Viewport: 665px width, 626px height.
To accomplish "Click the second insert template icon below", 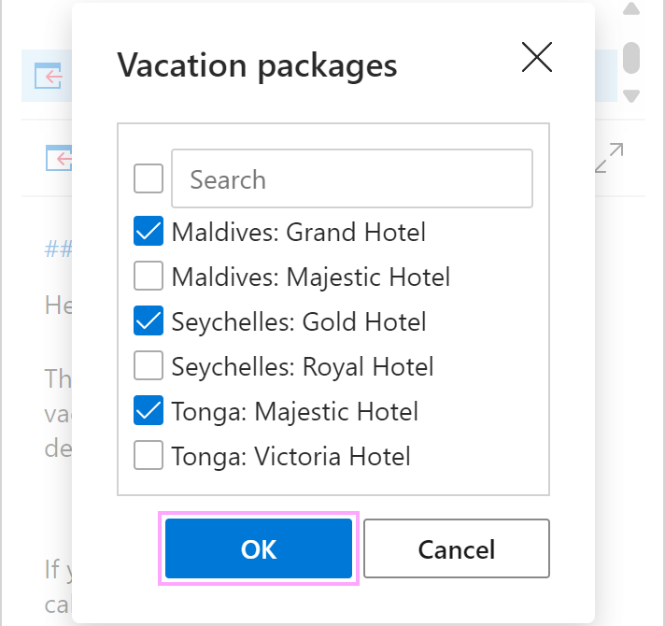I will click(59, 158).
